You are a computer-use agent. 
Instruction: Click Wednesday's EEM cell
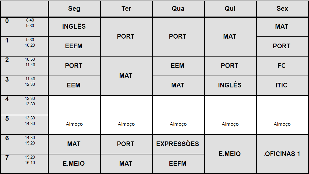(x=178, y=66)
